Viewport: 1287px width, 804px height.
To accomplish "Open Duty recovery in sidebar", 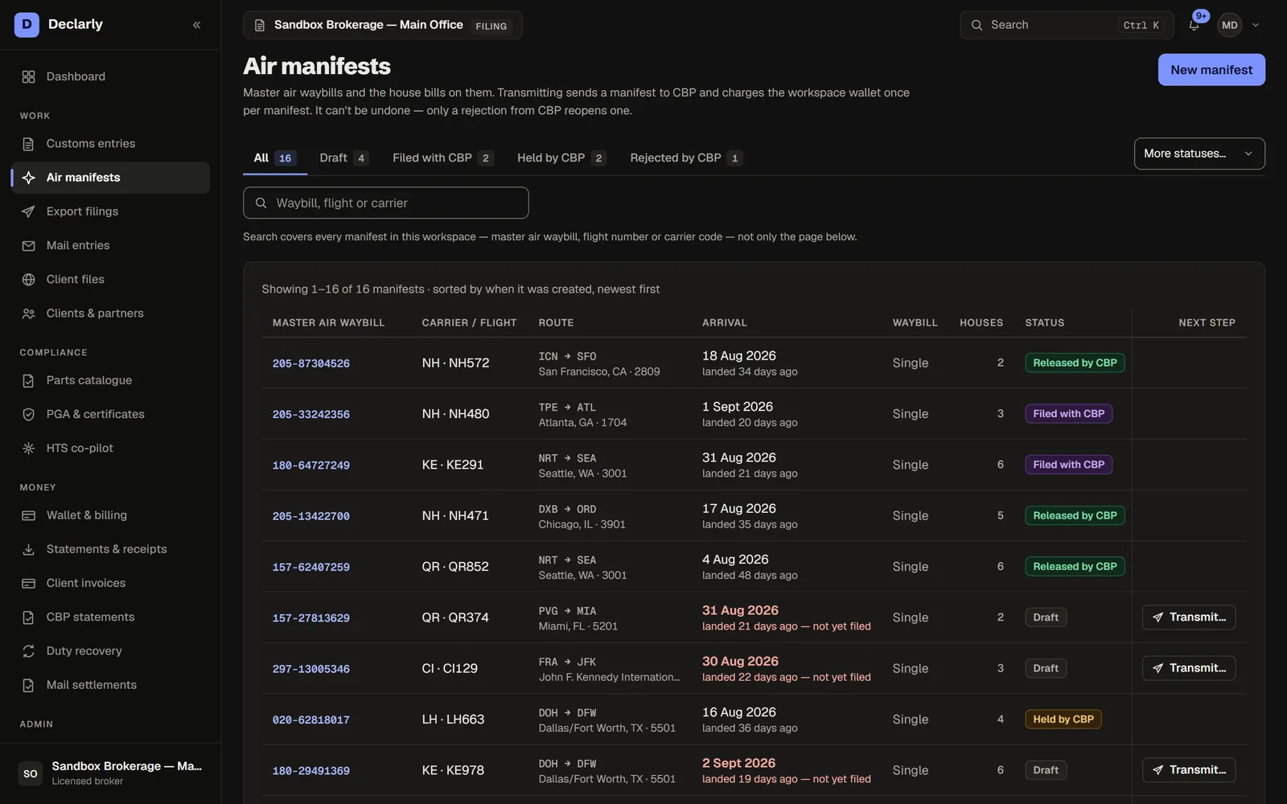I will (110, 651).
